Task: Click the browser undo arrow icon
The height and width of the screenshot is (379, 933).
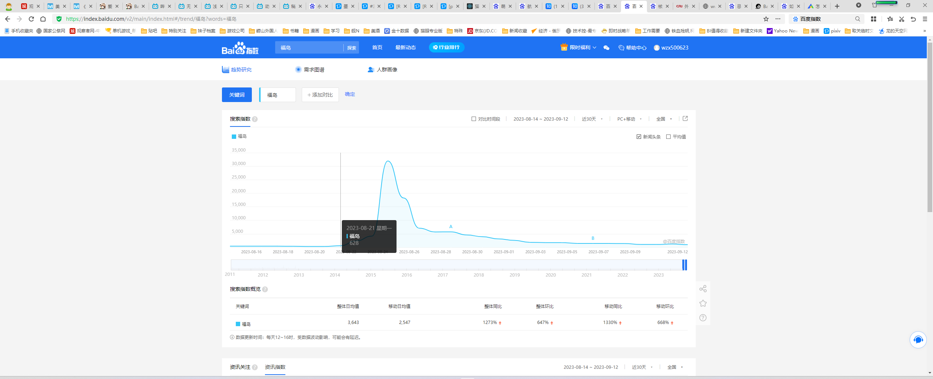Action: 913,19
